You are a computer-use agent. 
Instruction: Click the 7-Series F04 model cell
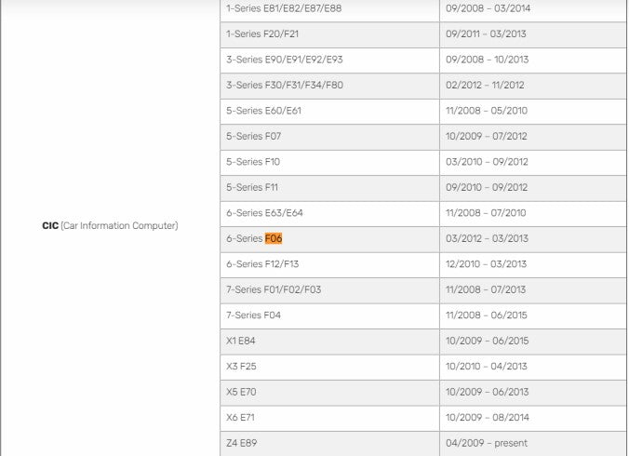coord(253,315)
